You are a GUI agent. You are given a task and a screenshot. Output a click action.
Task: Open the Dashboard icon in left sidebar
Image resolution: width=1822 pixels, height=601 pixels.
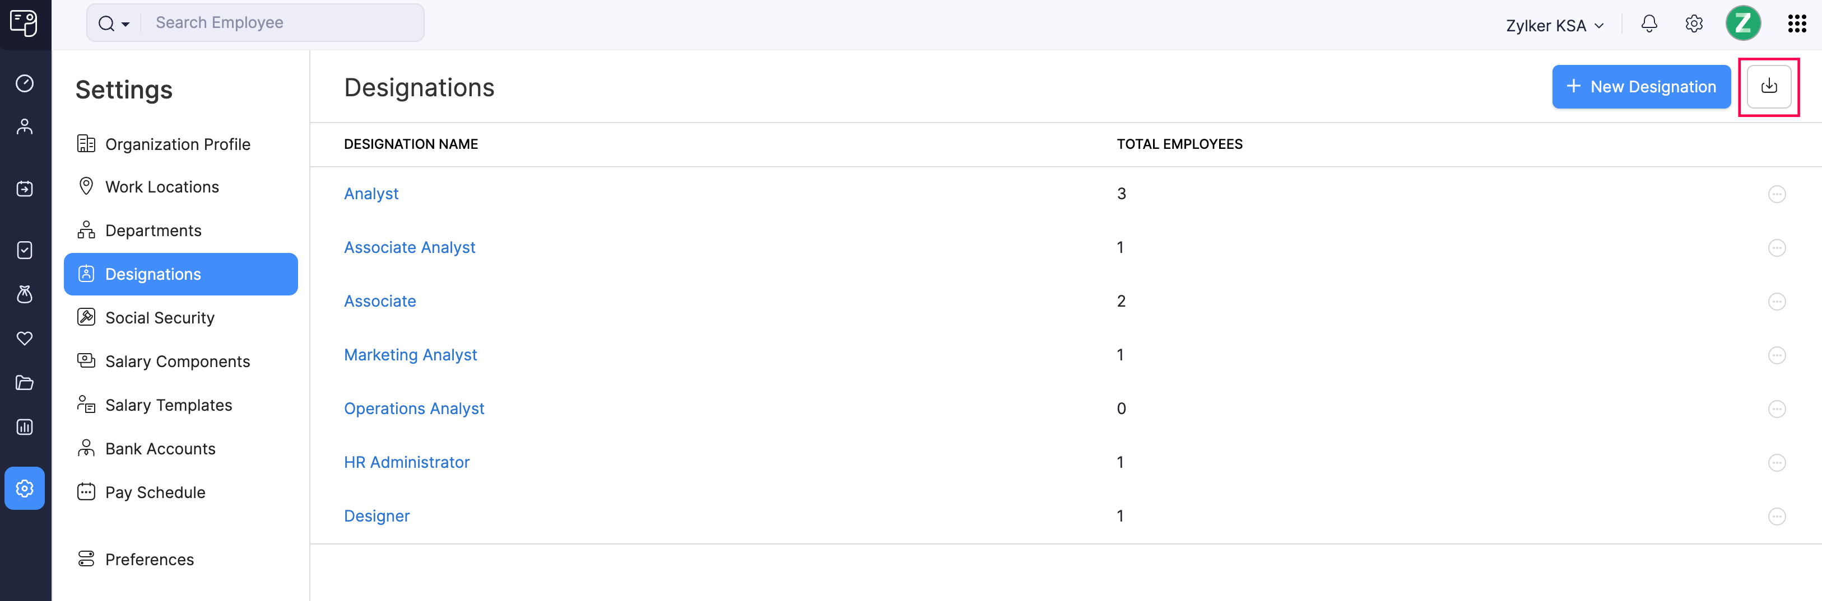point(25,83)
